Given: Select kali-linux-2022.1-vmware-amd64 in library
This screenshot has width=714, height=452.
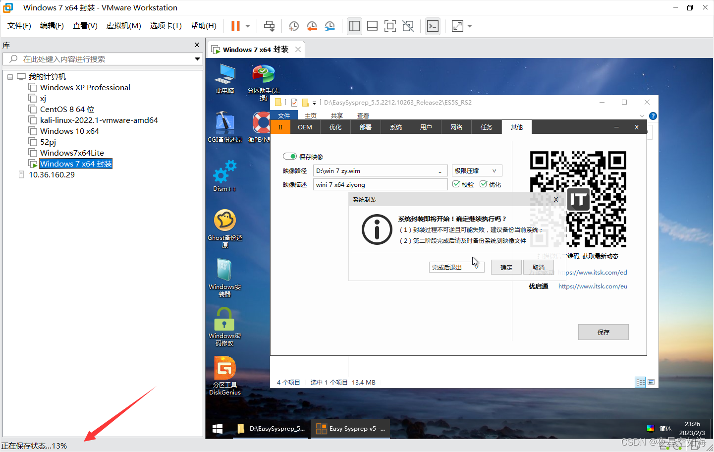Looking at the screenshot, I should pyautogui.click(x=99, y=120).
